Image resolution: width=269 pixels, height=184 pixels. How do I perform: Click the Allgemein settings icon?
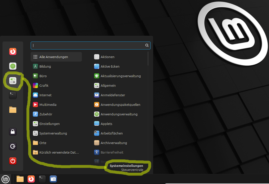pyautogui.click(x=97, y=85)
